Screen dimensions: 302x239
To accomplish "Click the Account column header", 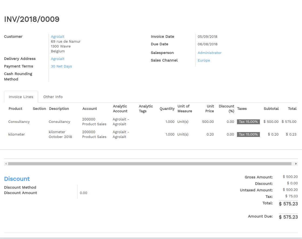I will click(90, 109).
